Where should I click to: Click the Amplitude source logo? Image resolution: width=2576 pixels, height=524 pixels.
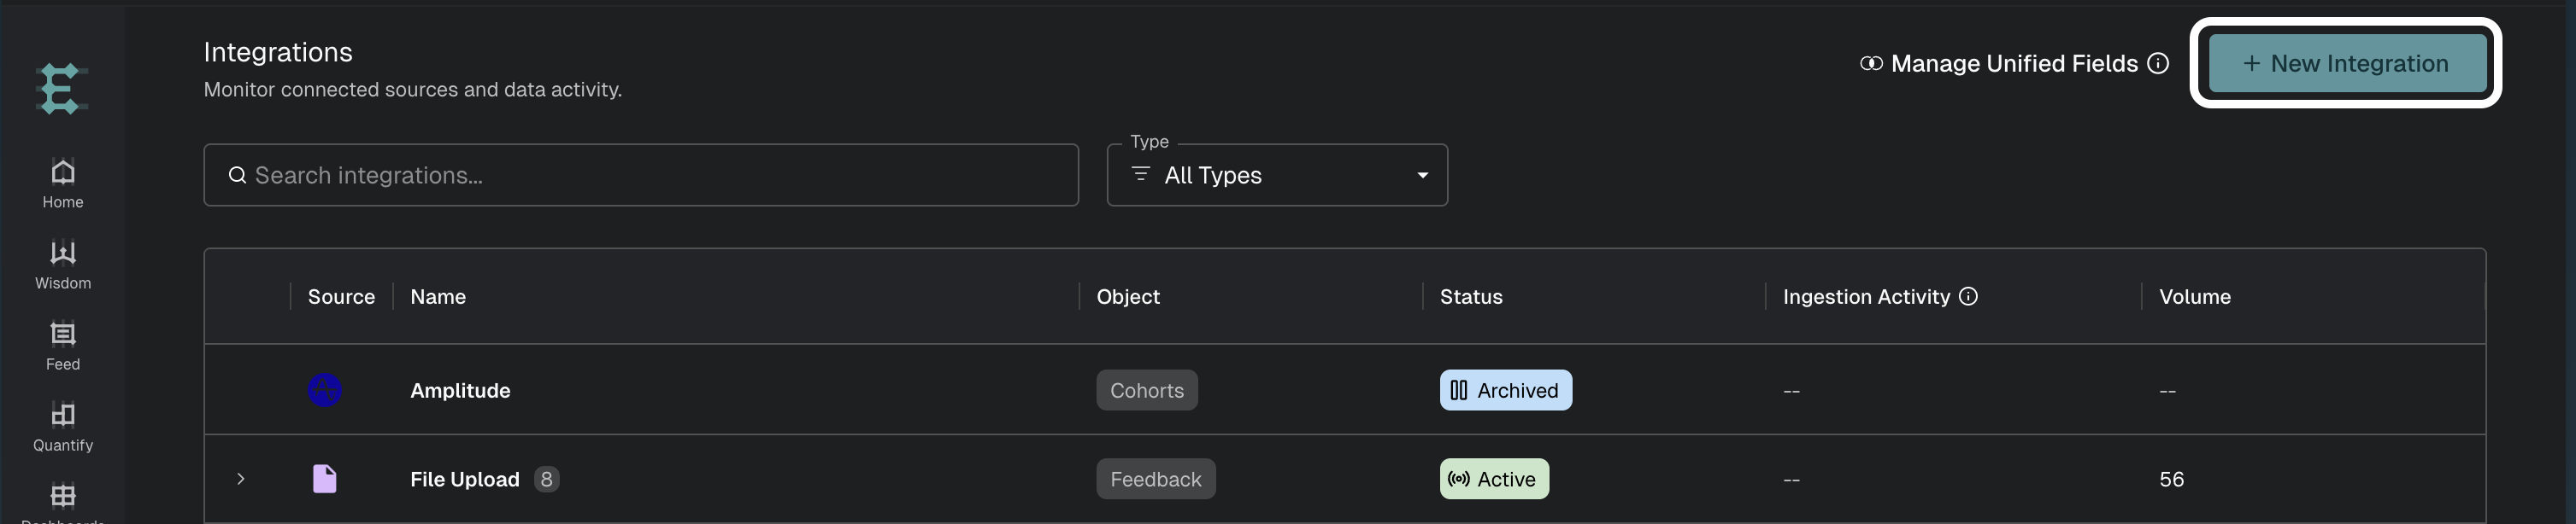point(325,390)
